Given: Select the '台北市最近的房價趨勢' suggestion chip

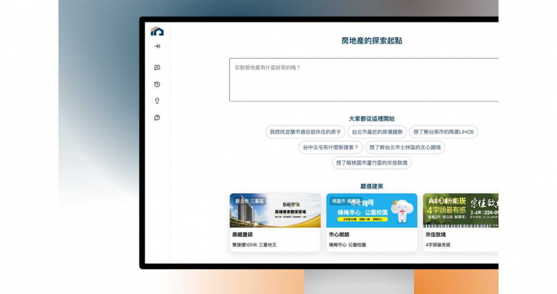Looking at the screenshot, I should (x=377, y=132).
